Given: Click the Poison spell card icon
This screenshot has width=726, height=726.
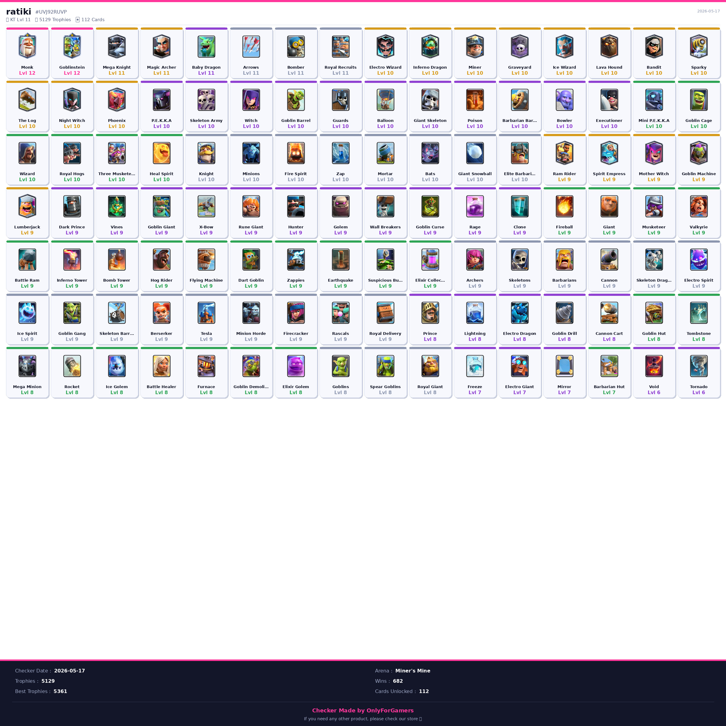Looking at the screenshot, I should 475,100.
